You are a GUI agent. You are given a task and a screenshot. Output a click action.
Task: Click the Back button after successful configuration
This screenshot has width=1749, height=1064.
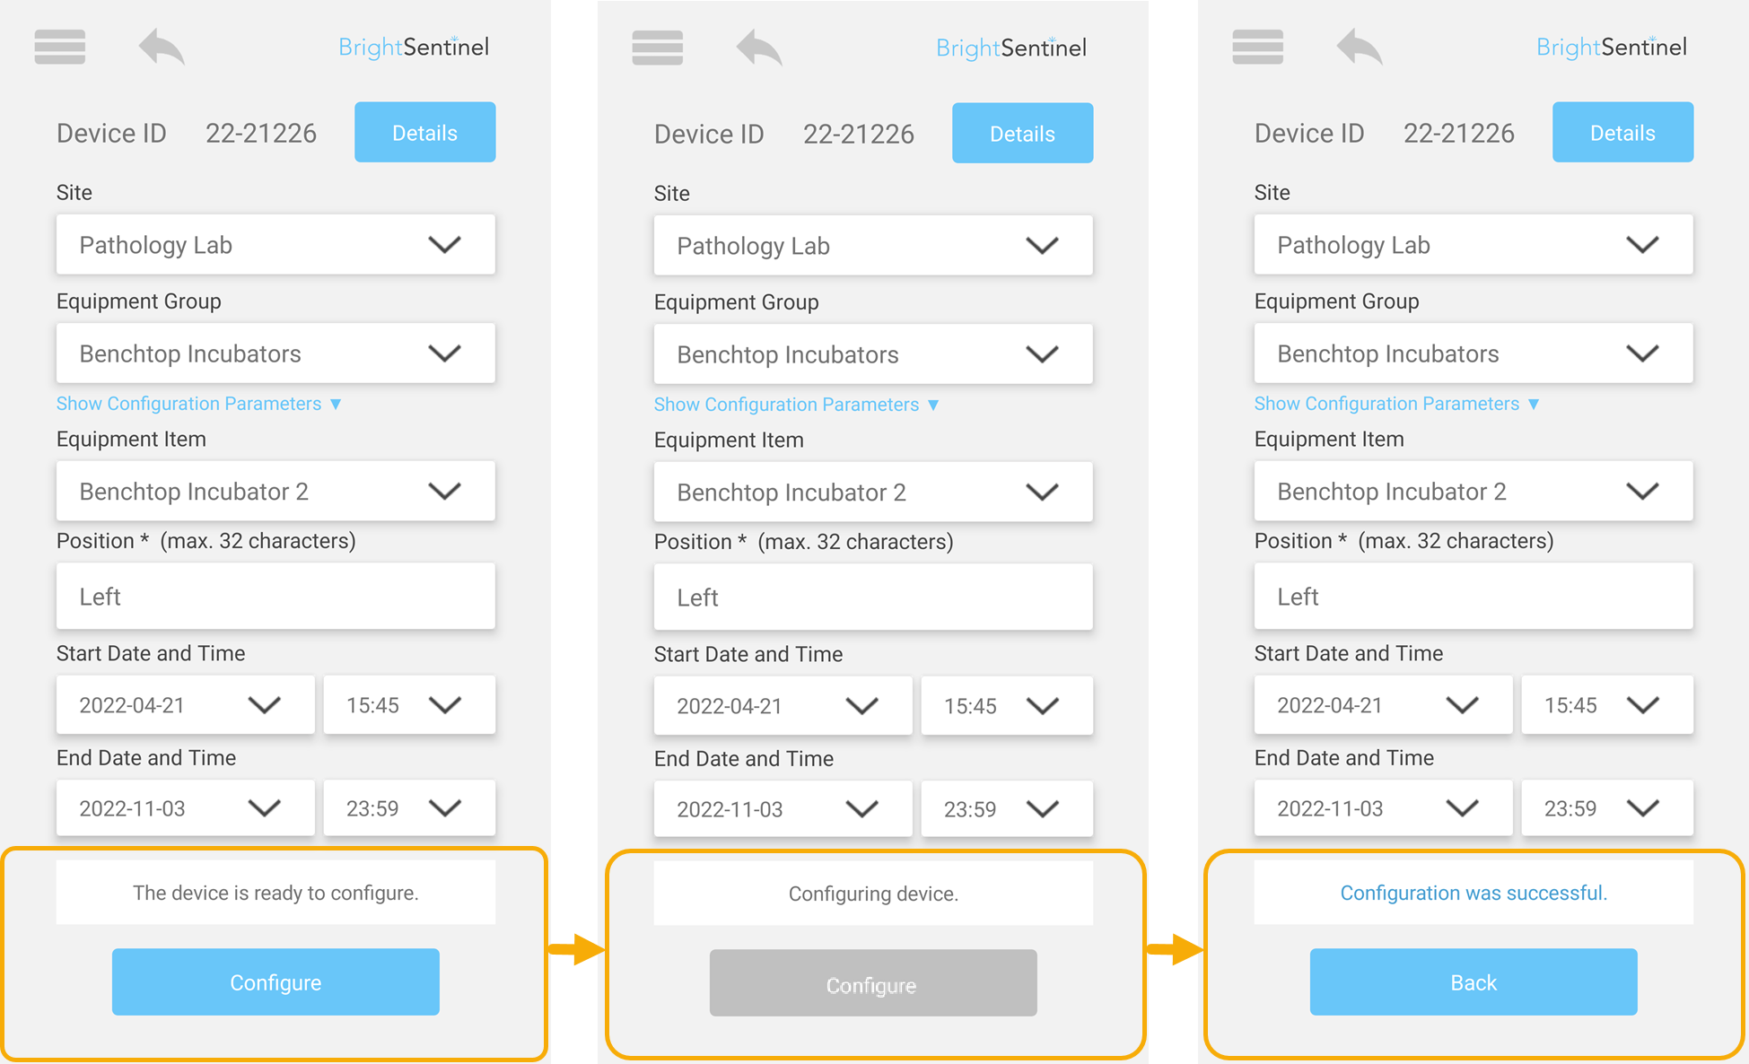point(1474,982)
